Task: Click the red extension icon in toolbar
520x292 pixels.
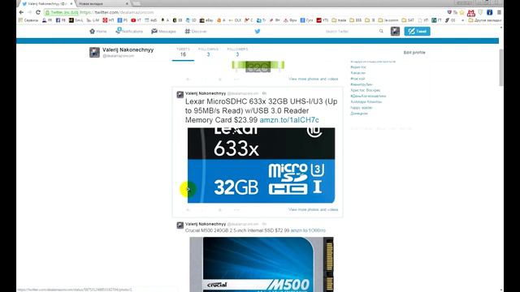Action: [x=471, y=13]
